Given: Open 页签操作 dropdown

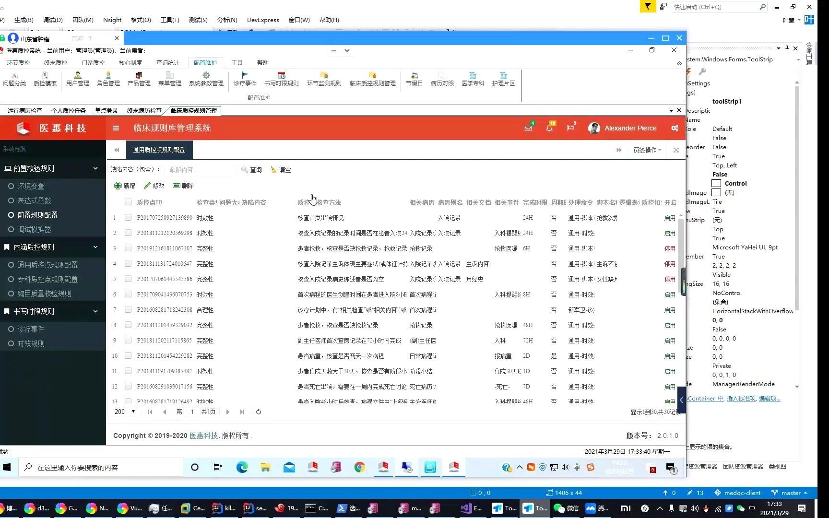Looking at the screenshot, I should (647, 150).
